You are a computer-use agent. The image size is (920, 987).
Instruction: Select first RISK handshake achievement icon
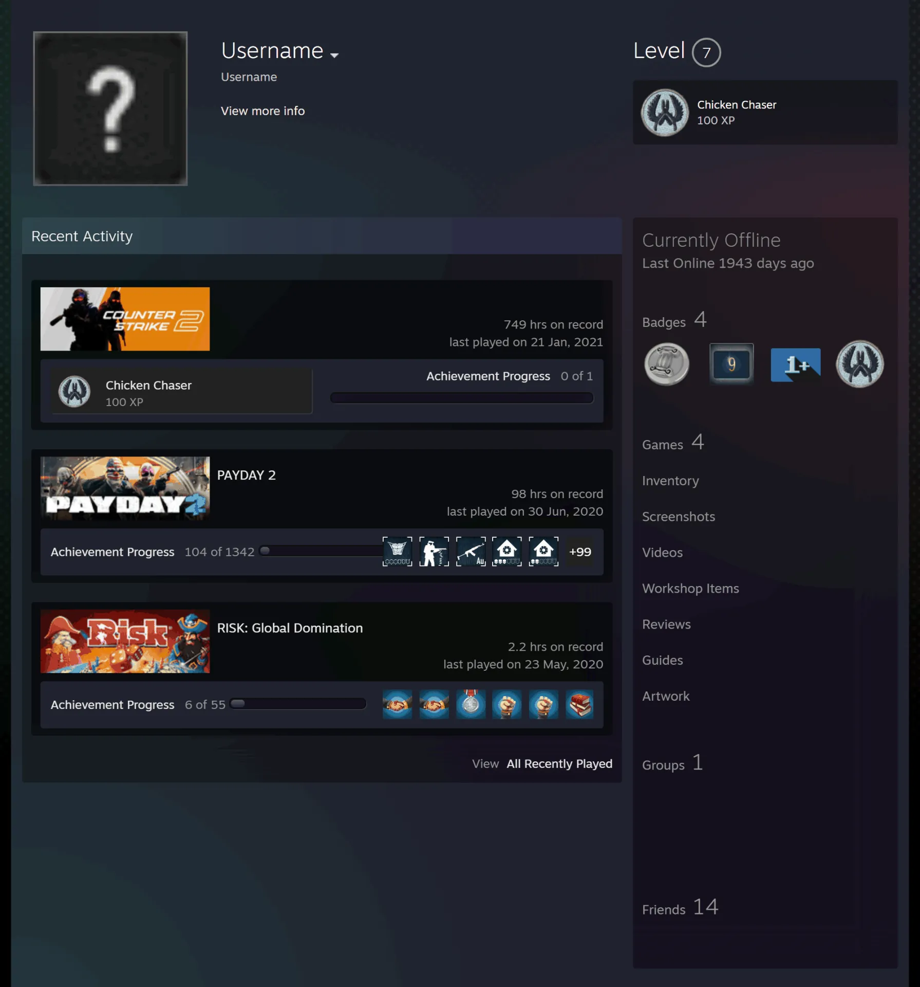point(397,704)
